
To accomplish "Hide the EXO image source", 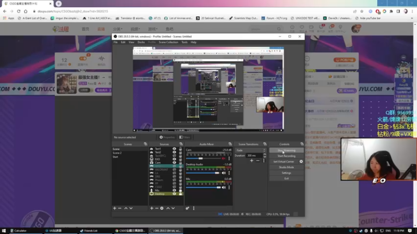I will pyautogui.click(x=174, y=159).
